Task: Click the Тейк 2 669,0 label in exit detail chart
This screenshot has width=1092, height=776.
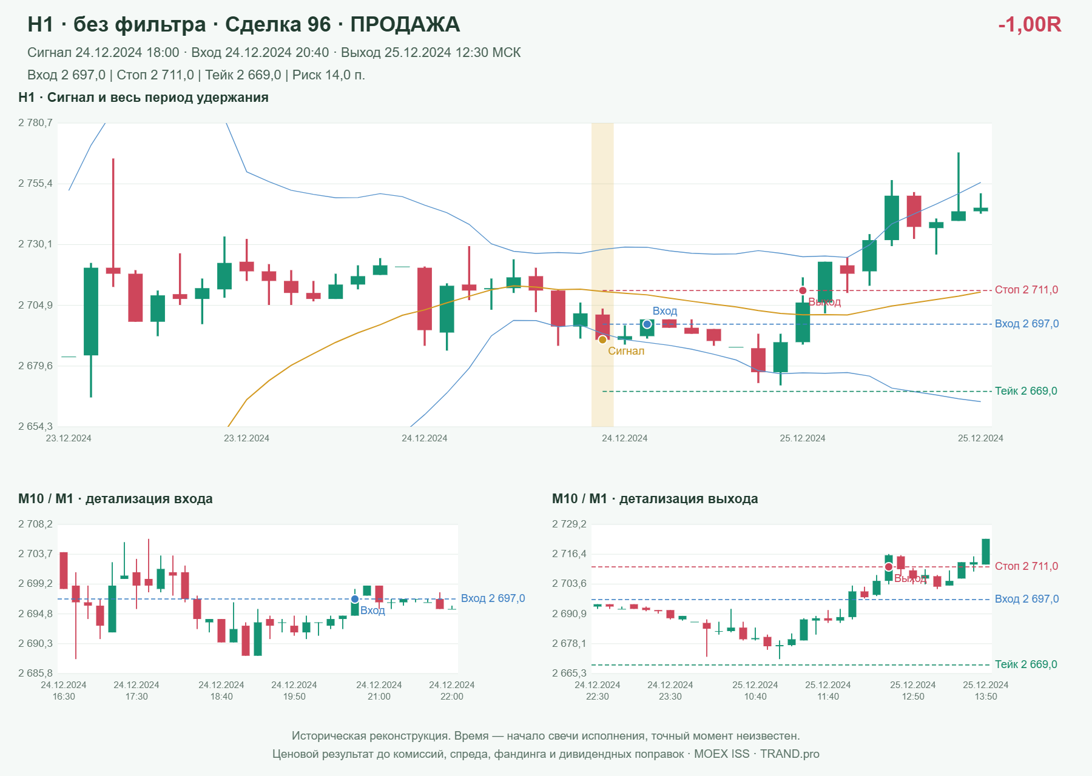Action: 1026,664
